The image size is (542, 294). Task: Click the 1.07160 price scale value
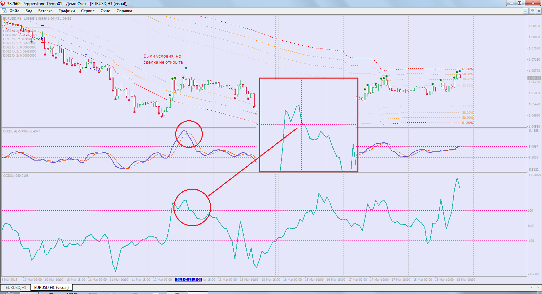(534, 60)
